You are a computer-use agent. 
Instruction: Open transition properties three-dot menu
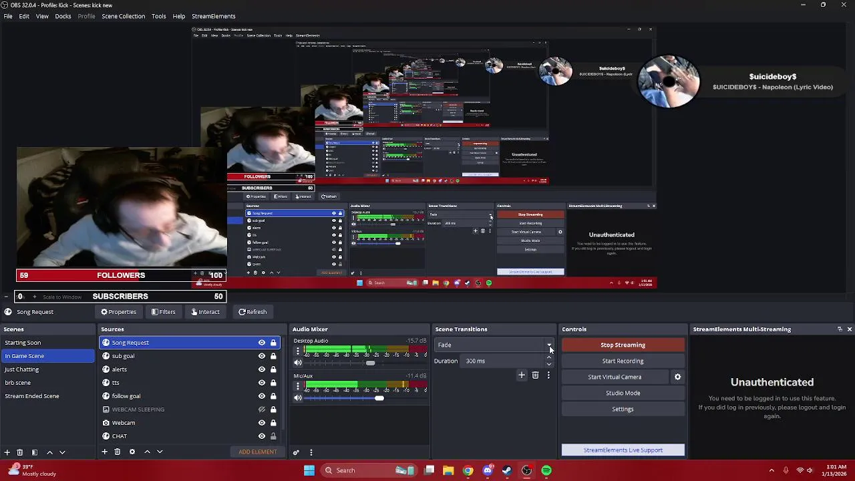(x=548, y=375)
